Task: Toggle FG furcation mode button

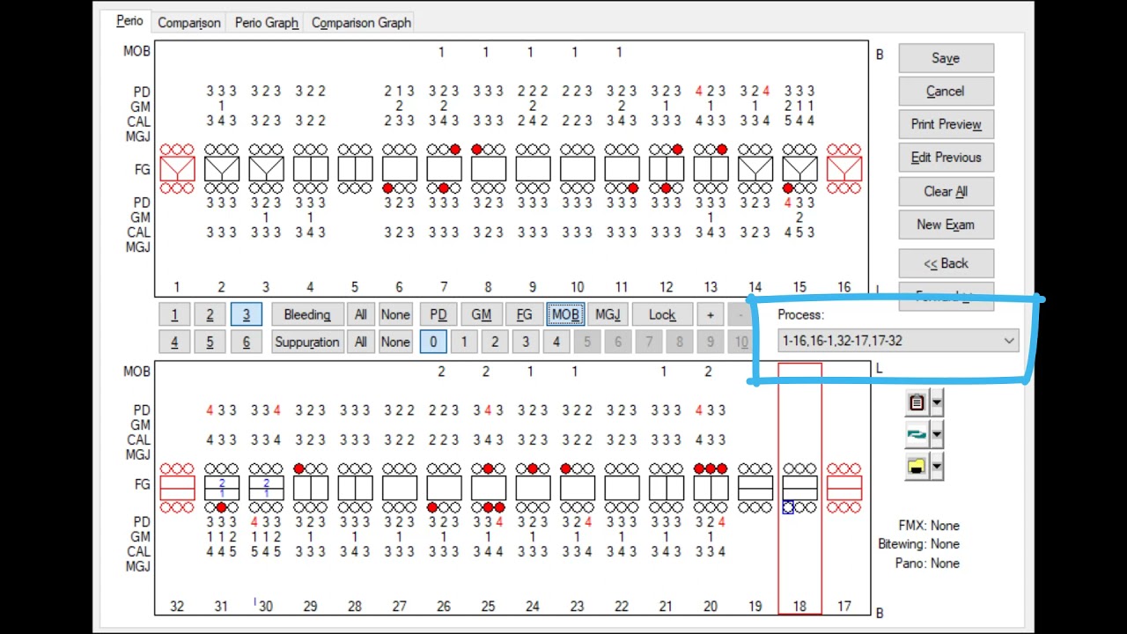Action: [x=524, y=314]
